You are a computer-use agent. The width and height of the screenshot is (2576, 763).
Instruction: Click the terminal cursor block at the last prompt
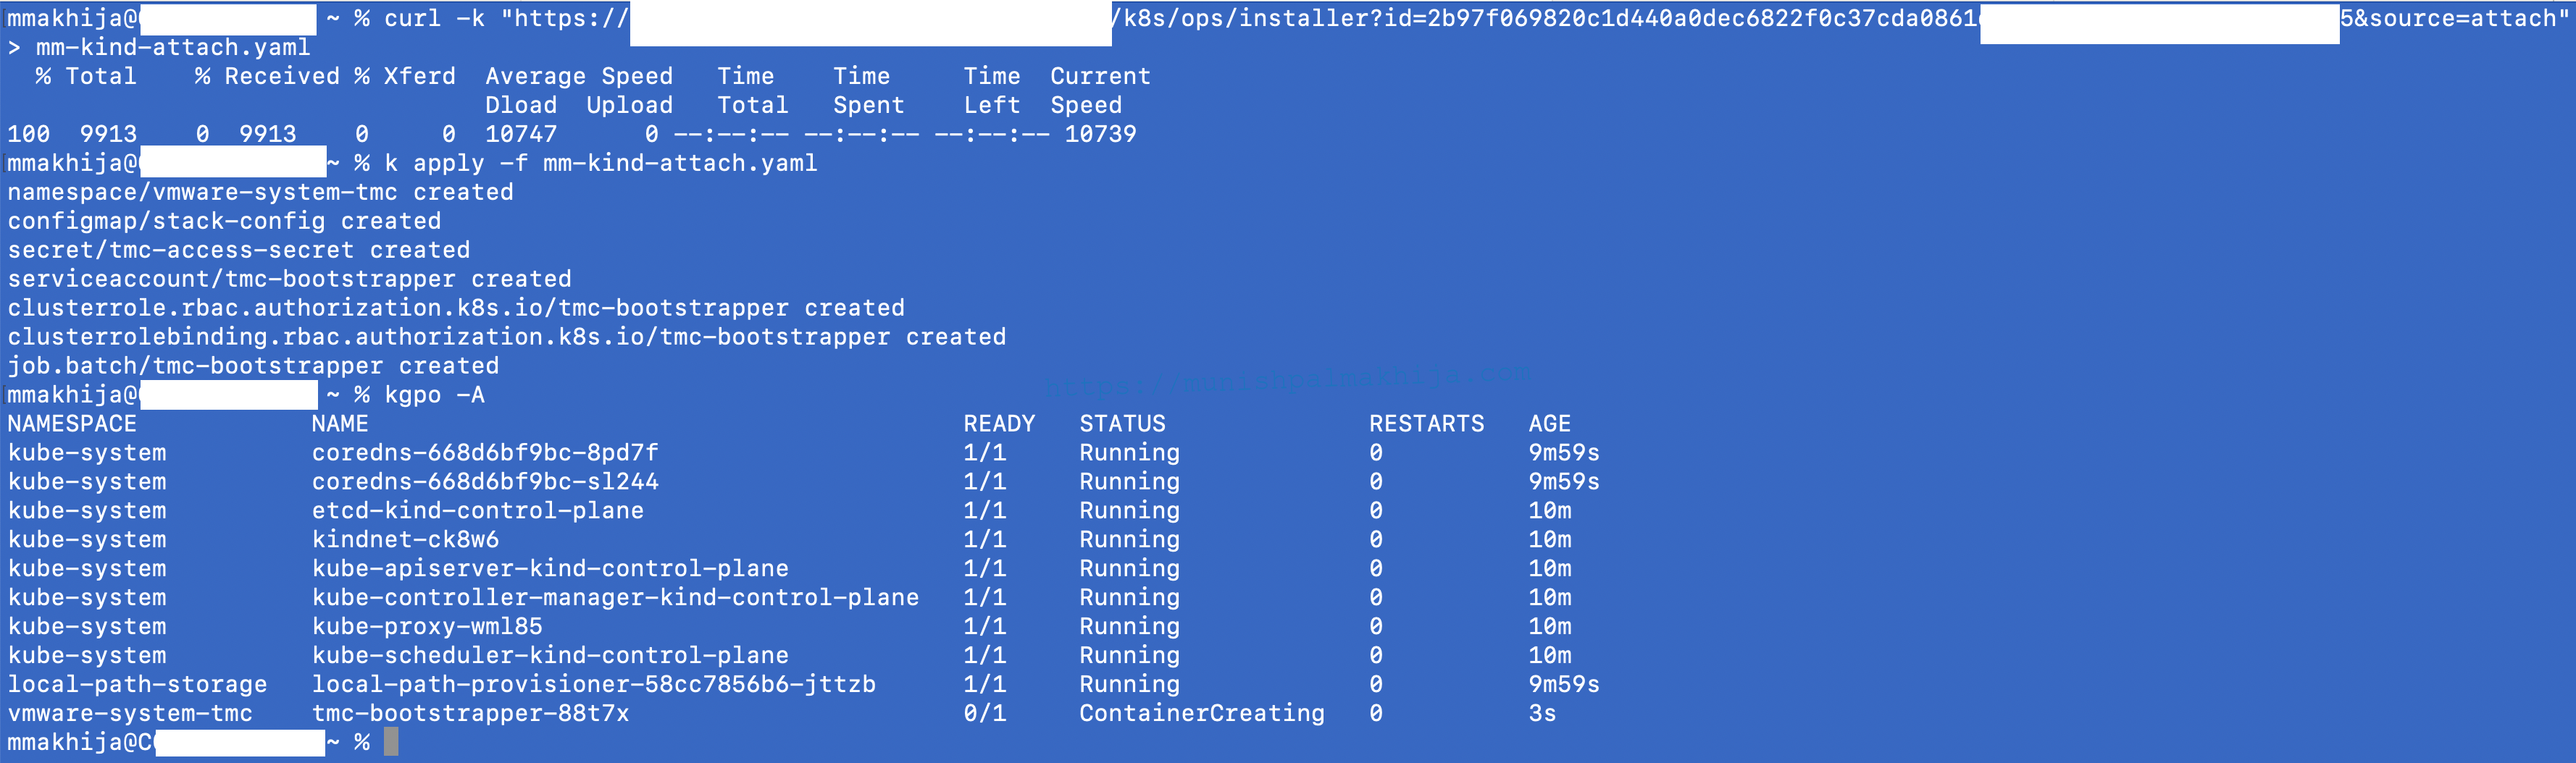[x=391, y=742]
